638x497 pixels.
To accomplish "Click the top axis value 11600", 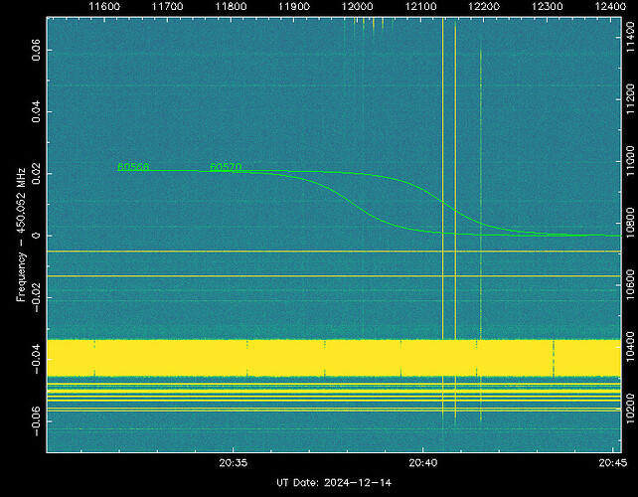I will click(x=104, y=7).
